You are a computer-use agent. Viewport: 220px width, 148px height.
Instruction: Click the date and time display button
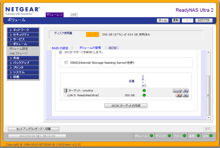37,136
